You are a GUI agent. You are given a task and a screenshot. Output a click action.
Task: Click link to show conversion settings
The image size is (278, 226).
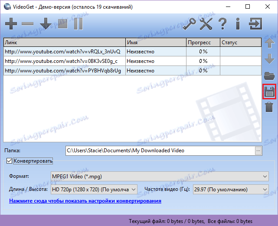point(85,201)
